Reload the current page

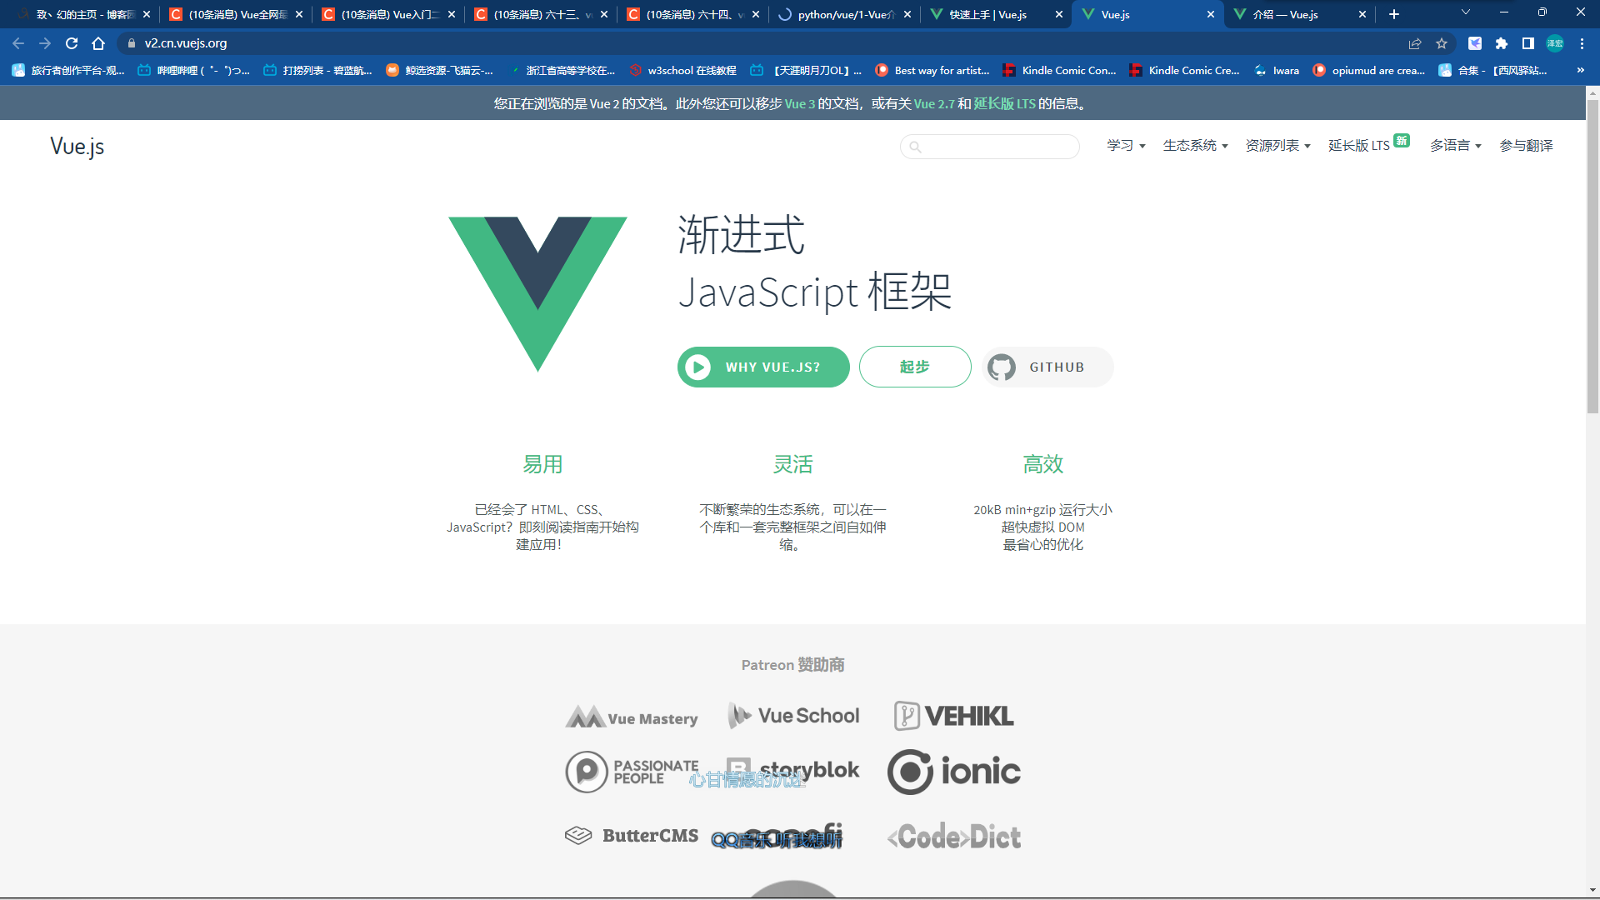tap(72, 43)
